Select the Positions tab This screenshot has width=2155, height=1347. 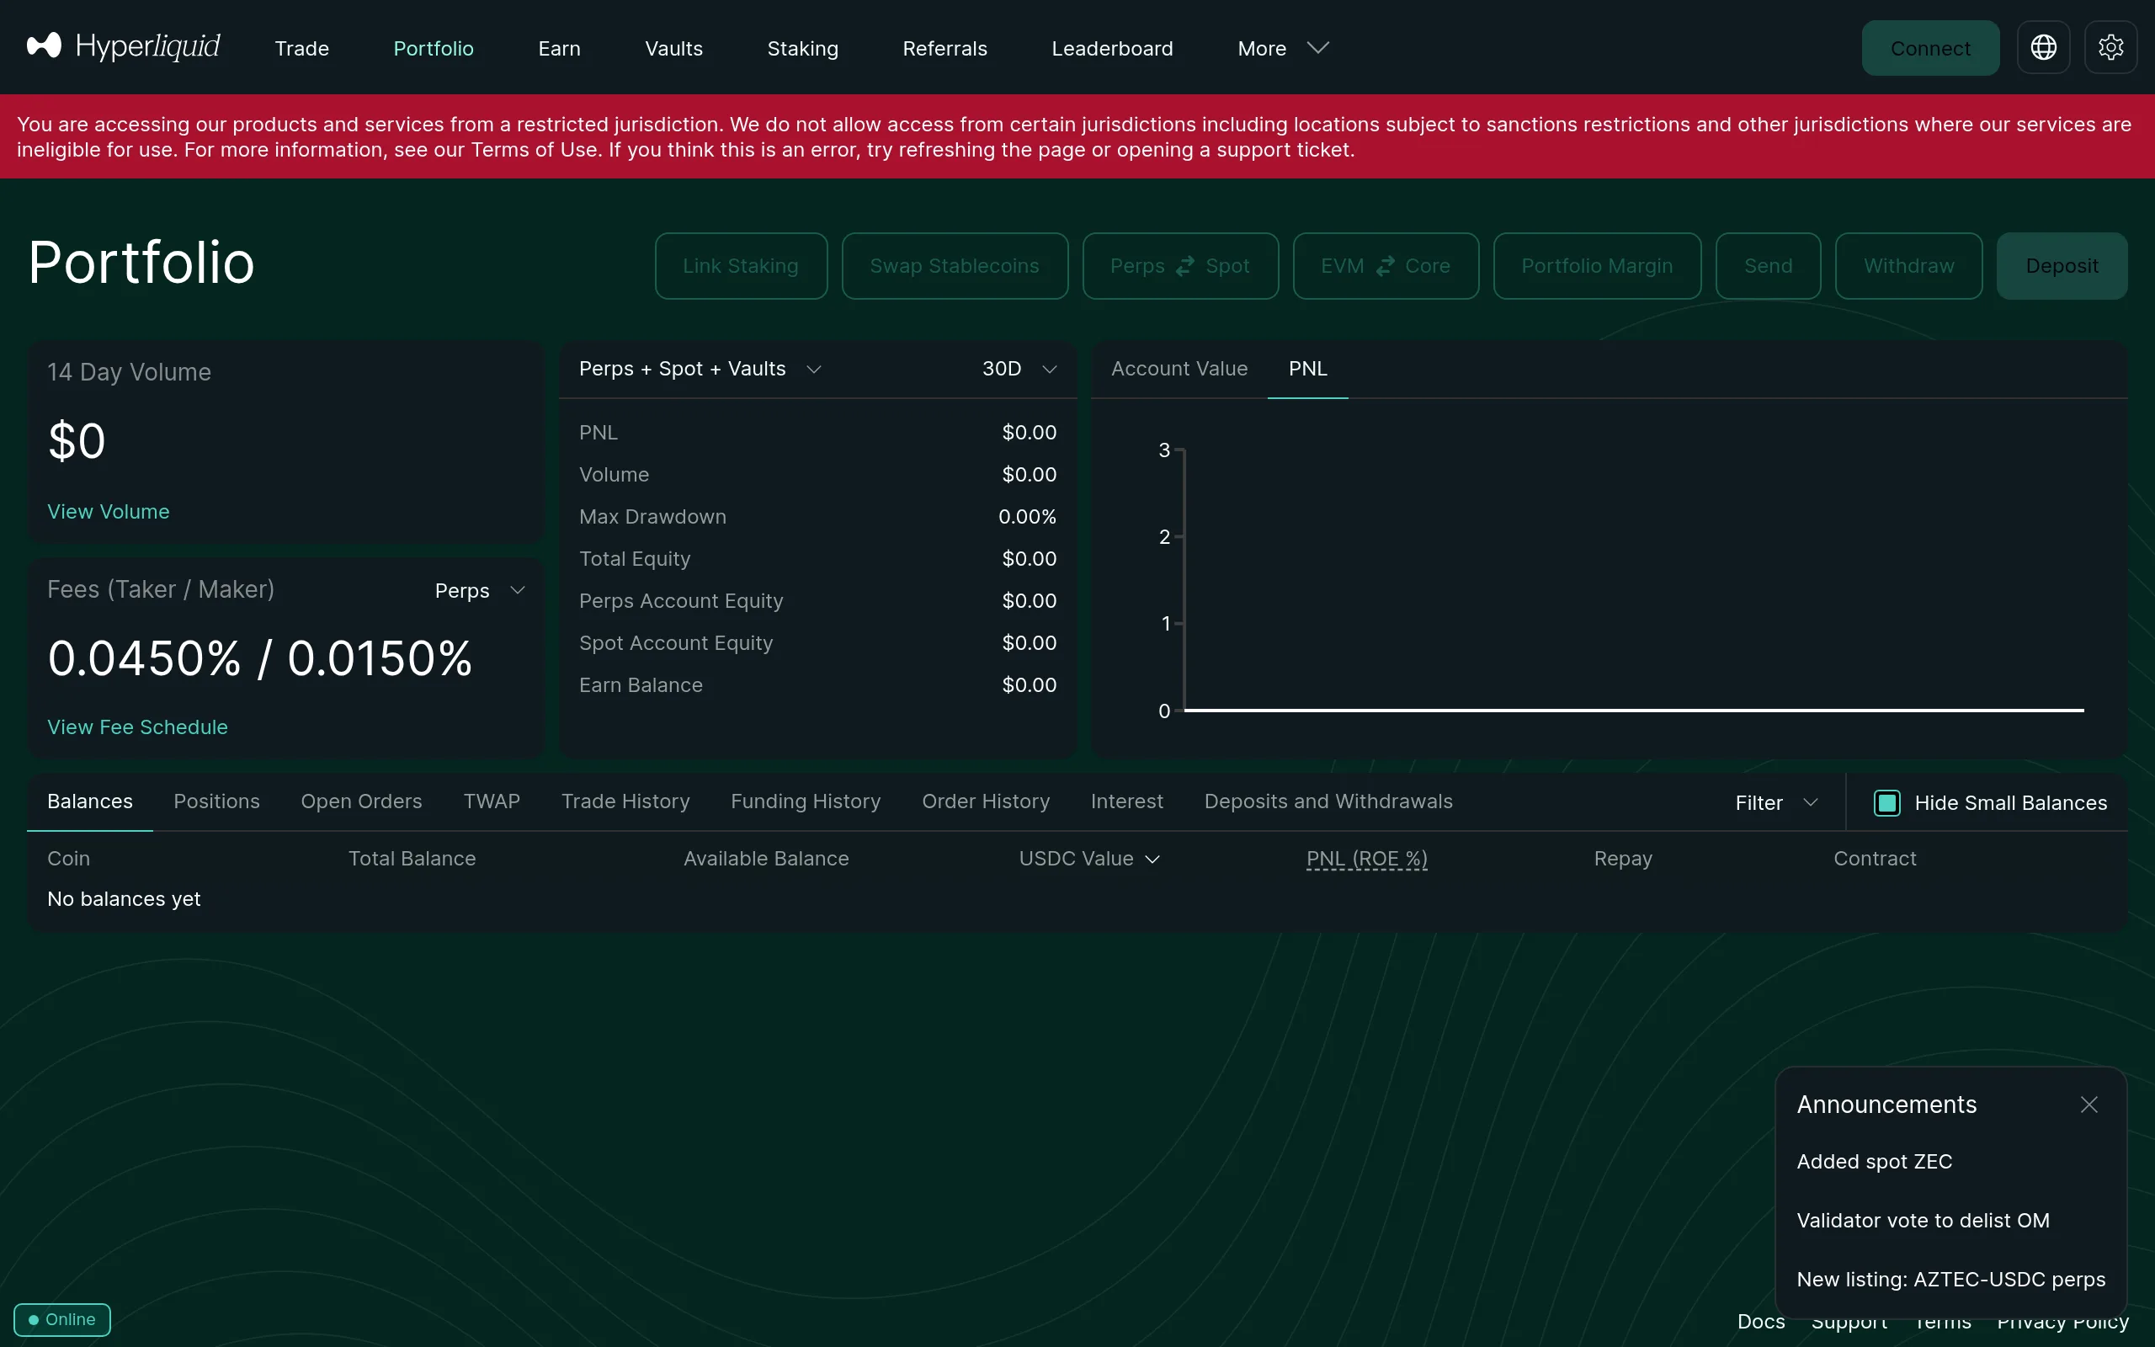point(216,801)
